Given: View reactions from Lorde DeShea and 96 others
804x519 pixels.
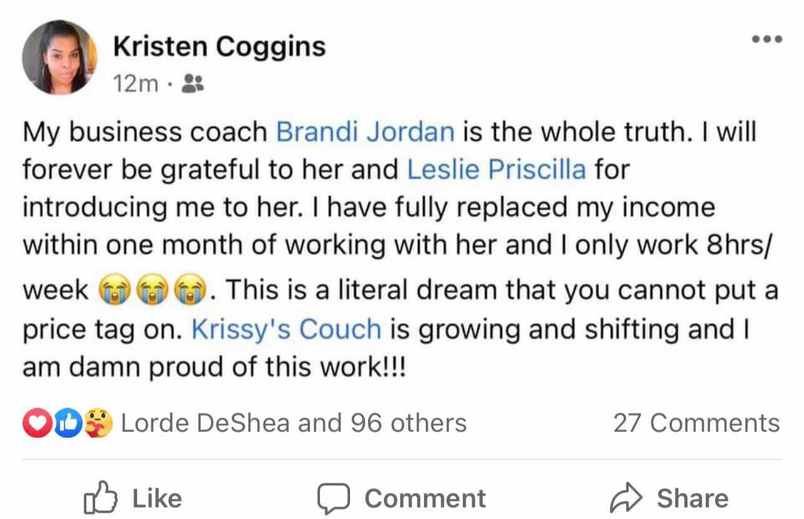Looking at the screenshot, I should tap(293, 423).
